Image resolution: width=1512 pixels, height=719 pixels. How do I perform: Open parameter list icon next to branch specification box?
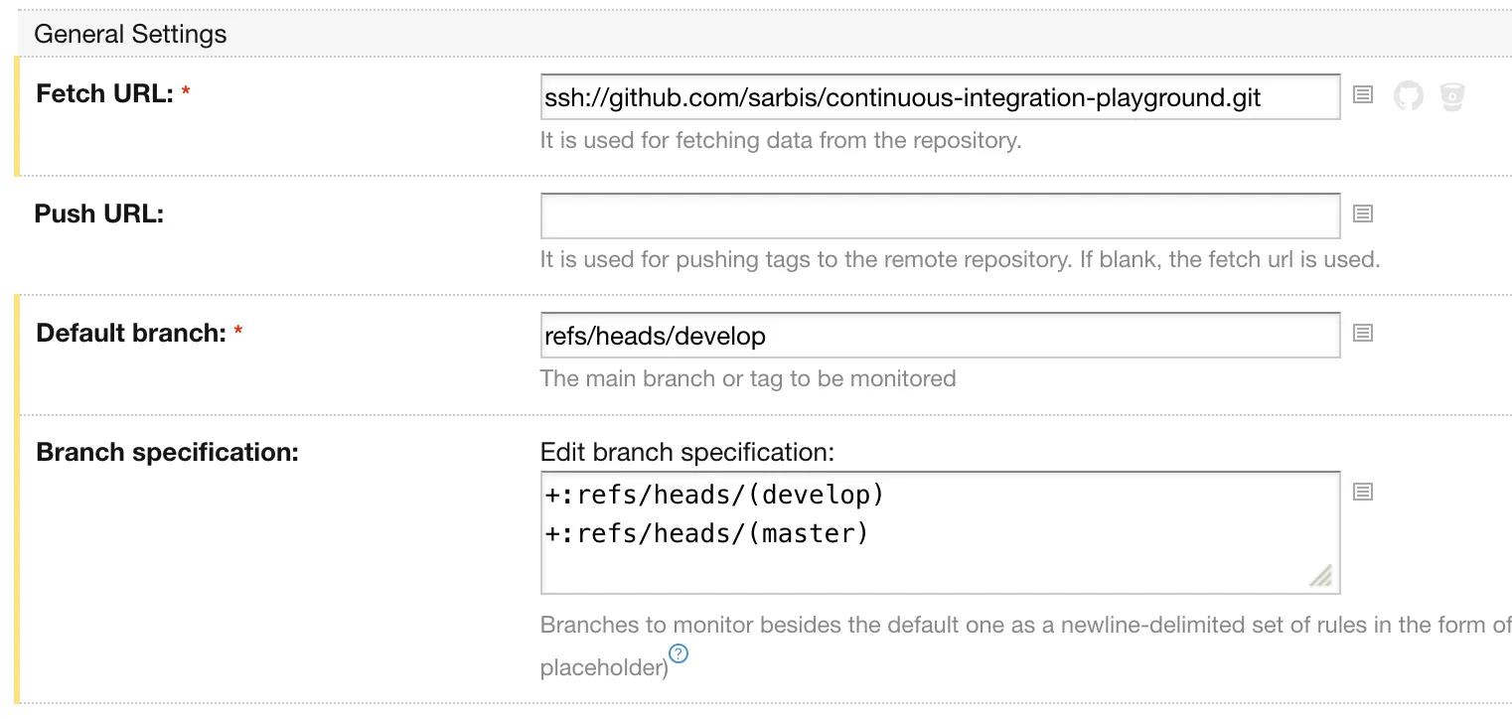pyautogui.click(x=1363, y=492)
